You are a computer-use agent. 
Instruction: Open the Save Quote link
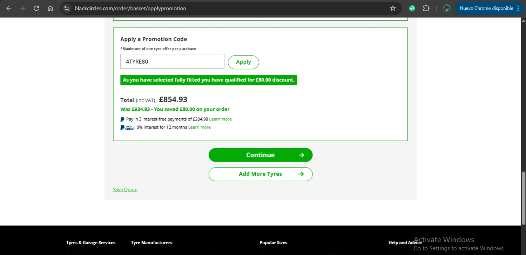pyautogui.click(x=125, y=190)
